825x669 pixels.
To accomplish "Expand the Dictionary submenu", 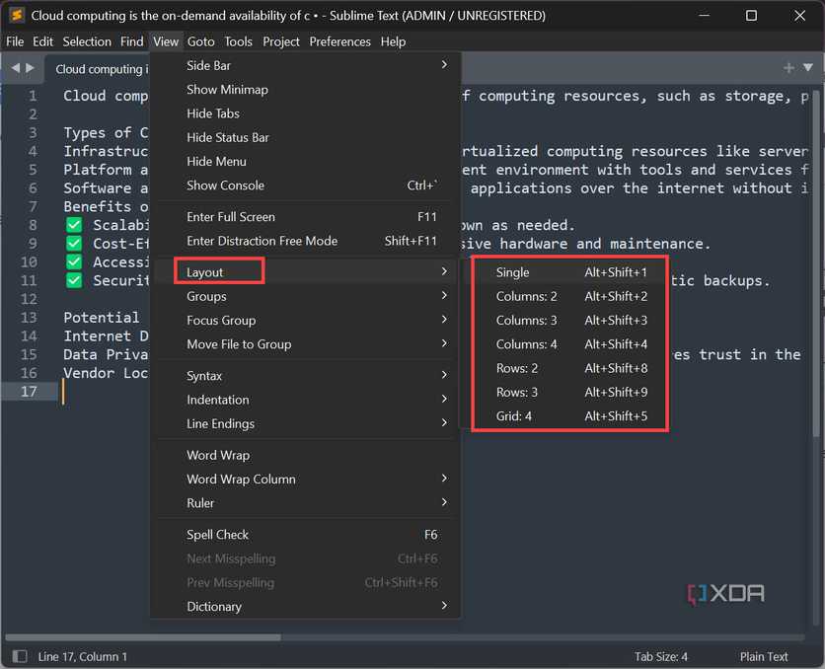I will click(x=306, y=607).
